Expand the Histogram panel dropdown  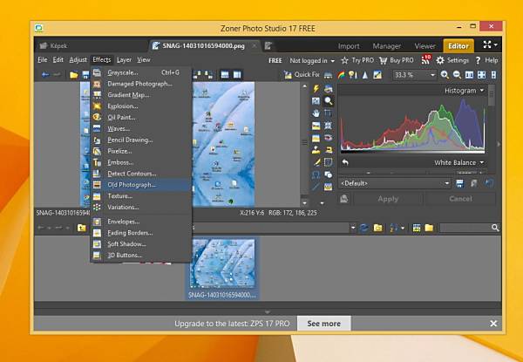click(482, 91)
